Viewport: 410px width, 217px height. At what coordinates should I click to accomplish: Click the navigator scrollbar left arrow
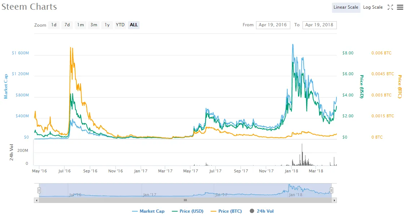click(37, 200)
